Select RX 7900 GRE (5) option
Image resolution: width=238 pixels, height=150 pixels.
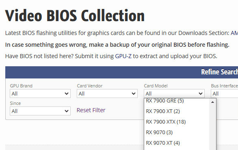[177, 101]
